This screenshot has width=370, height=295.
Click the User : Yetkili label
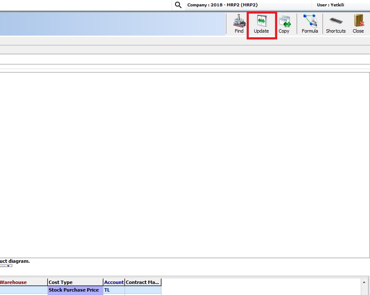(x=330, y=5)
